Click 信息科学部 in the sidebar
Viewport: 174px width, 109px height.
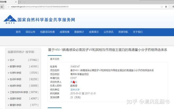[x=16, y=99]
